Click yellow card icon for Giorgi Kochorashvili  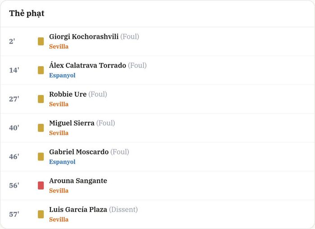pos(41,41)
